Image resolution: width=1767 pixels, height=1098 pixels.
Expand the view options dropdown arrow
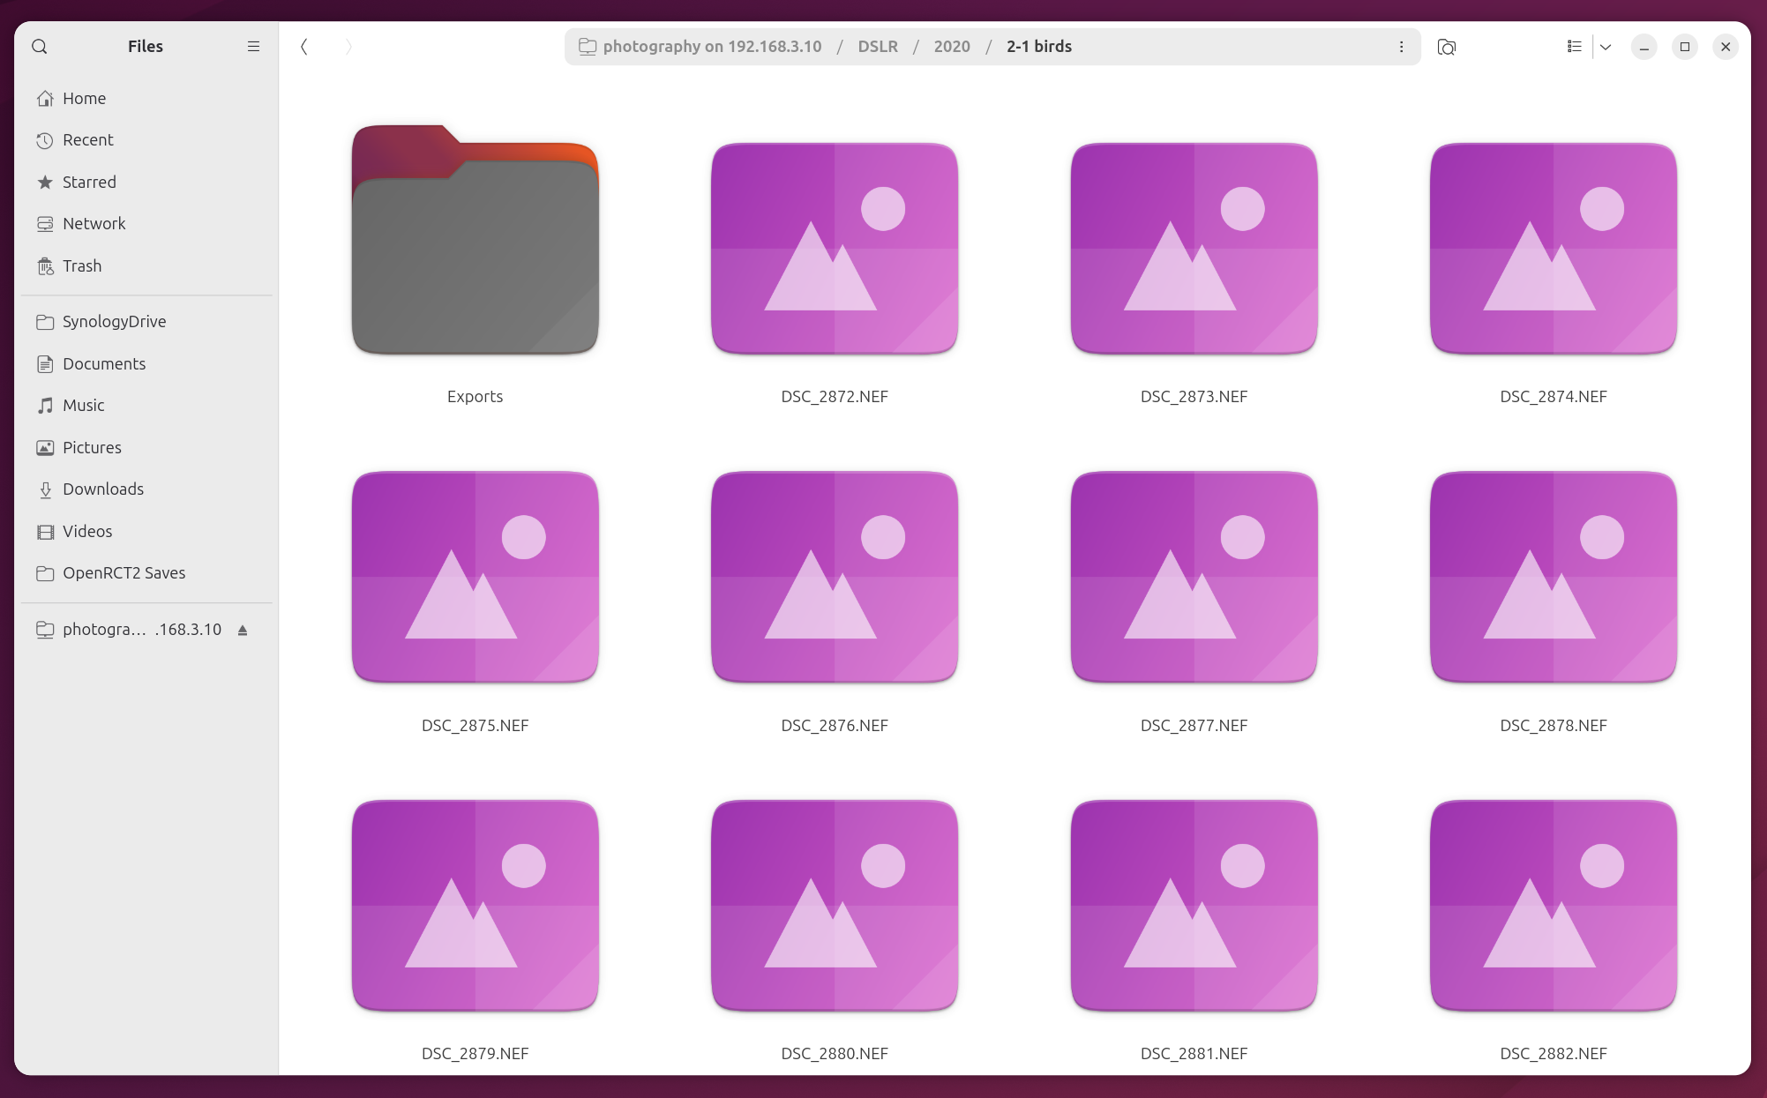tap(1606, 47)
